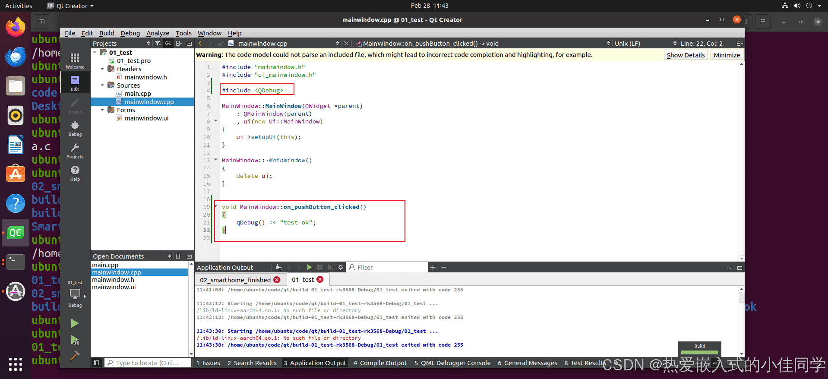Screen dimensions: 828x379
Task: Open the File menu
Action: pos(70,33)
